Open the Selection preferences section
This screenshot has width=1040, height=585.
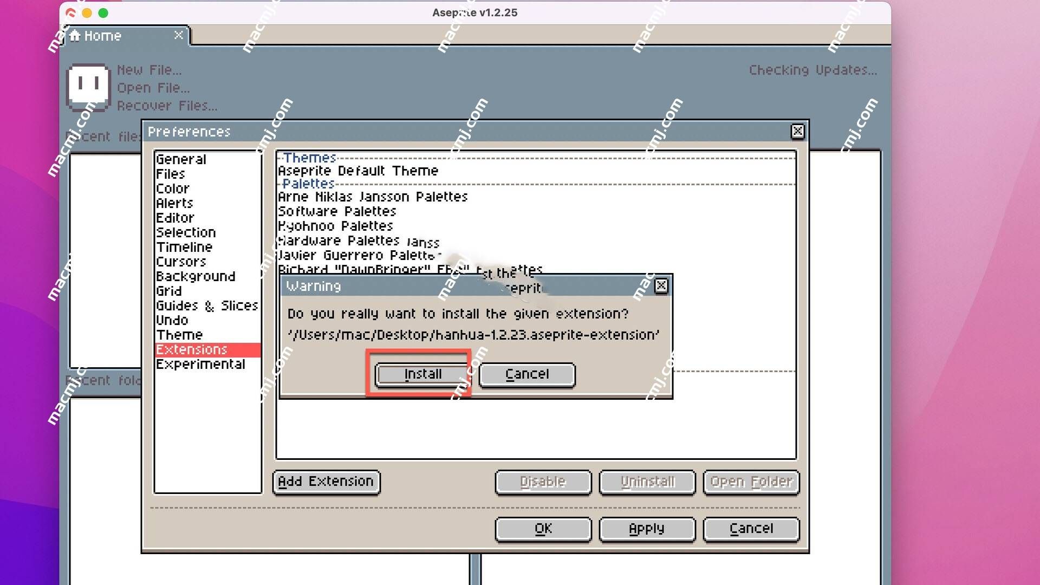coord(207,232)
